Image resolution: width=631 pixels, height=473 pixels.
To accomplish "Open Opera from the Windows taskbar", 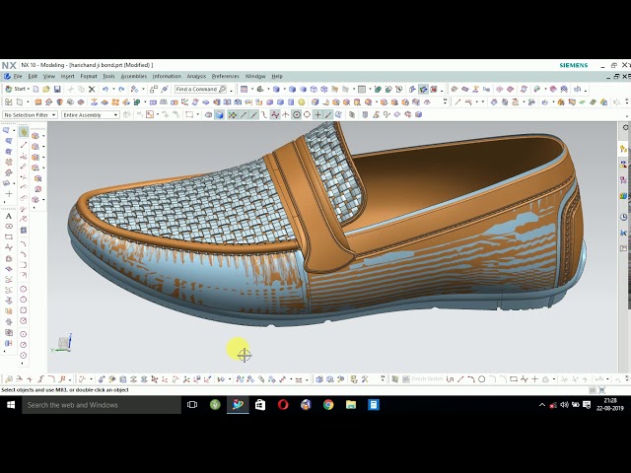I will 283,405.
